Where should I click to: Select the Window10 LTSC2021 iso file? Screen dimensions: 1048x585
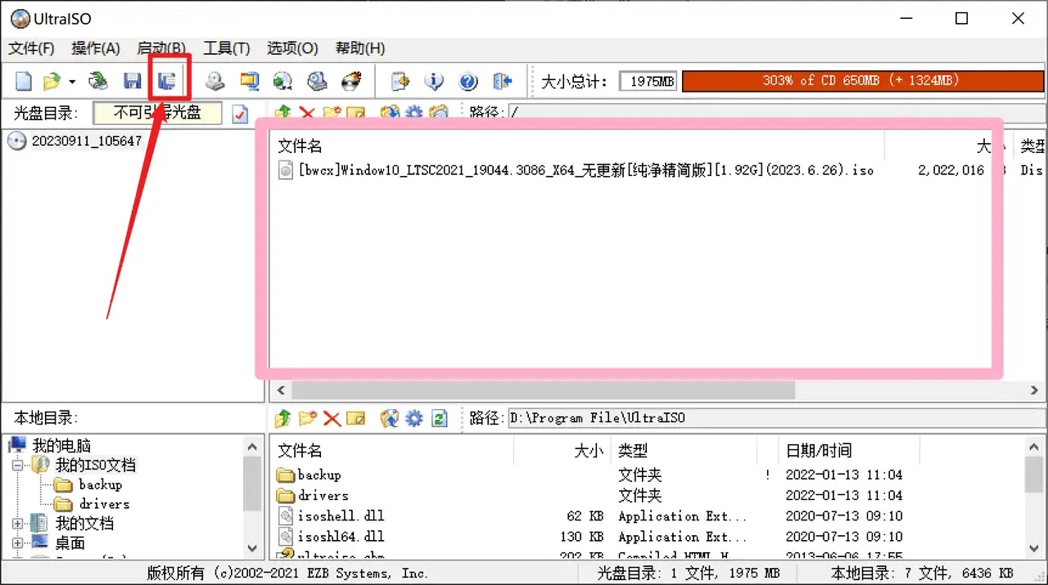[585, 170]
